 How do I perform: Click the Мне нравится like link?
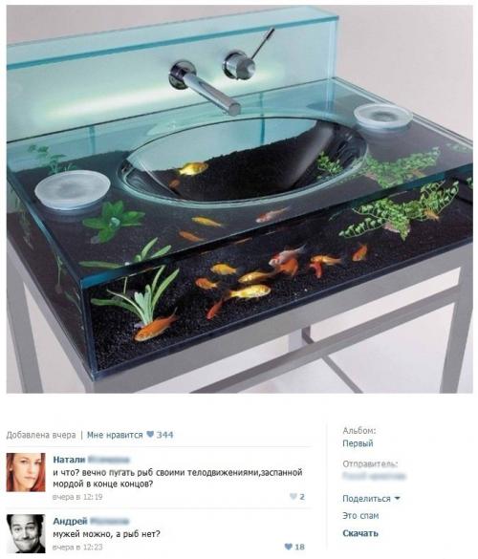115,435
